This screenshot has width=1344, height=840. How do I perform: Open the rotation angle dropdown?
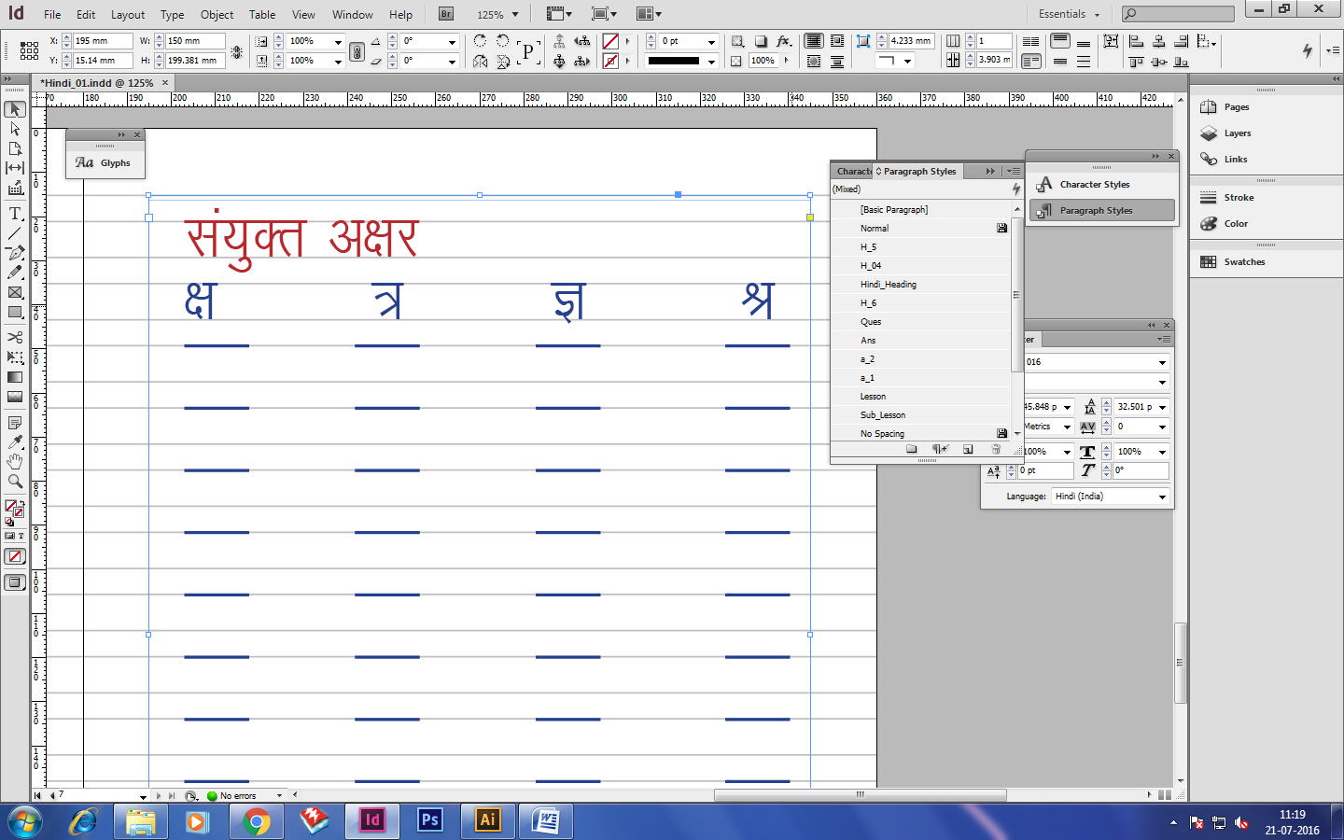pos(453,41)
